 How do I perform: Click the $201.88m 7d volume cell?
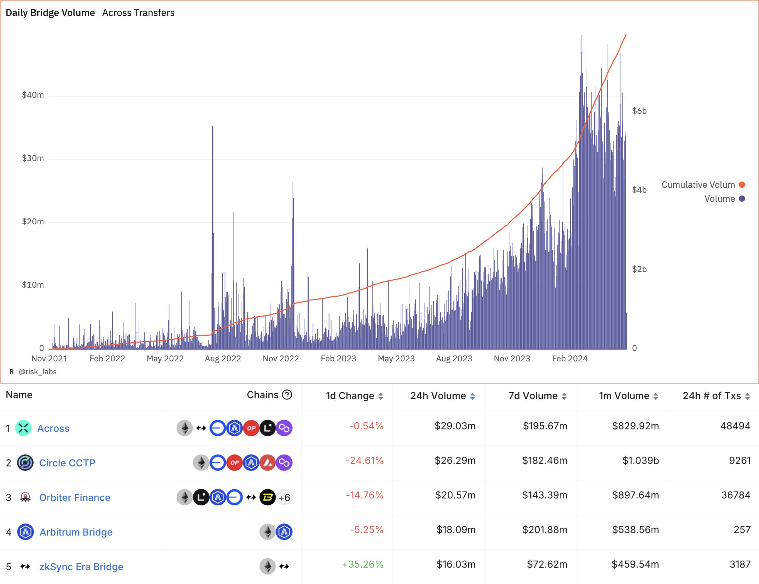(545, 530)
